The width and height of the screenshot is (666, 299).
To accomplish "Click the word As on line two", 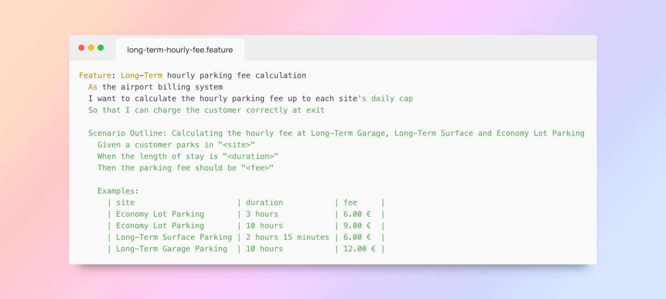I will [x=93, y=87].
